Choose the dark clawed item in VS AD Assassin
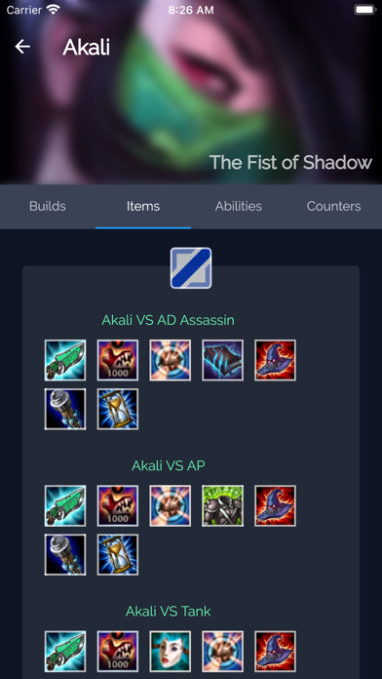 223,360
